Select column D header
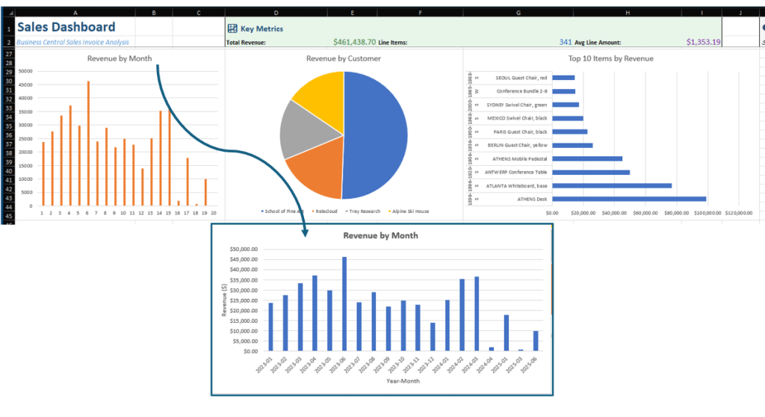 click(x=277, y=13)
